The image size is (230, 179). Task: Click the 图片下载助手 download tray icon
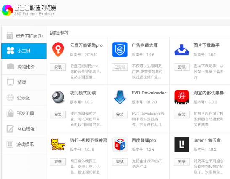click(x=182, y=50)
